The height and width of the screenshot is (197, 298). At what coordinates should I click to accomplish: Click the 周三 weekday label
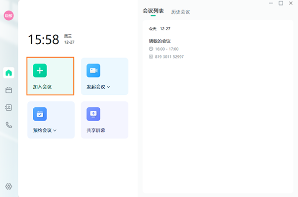tap(68, 36)
